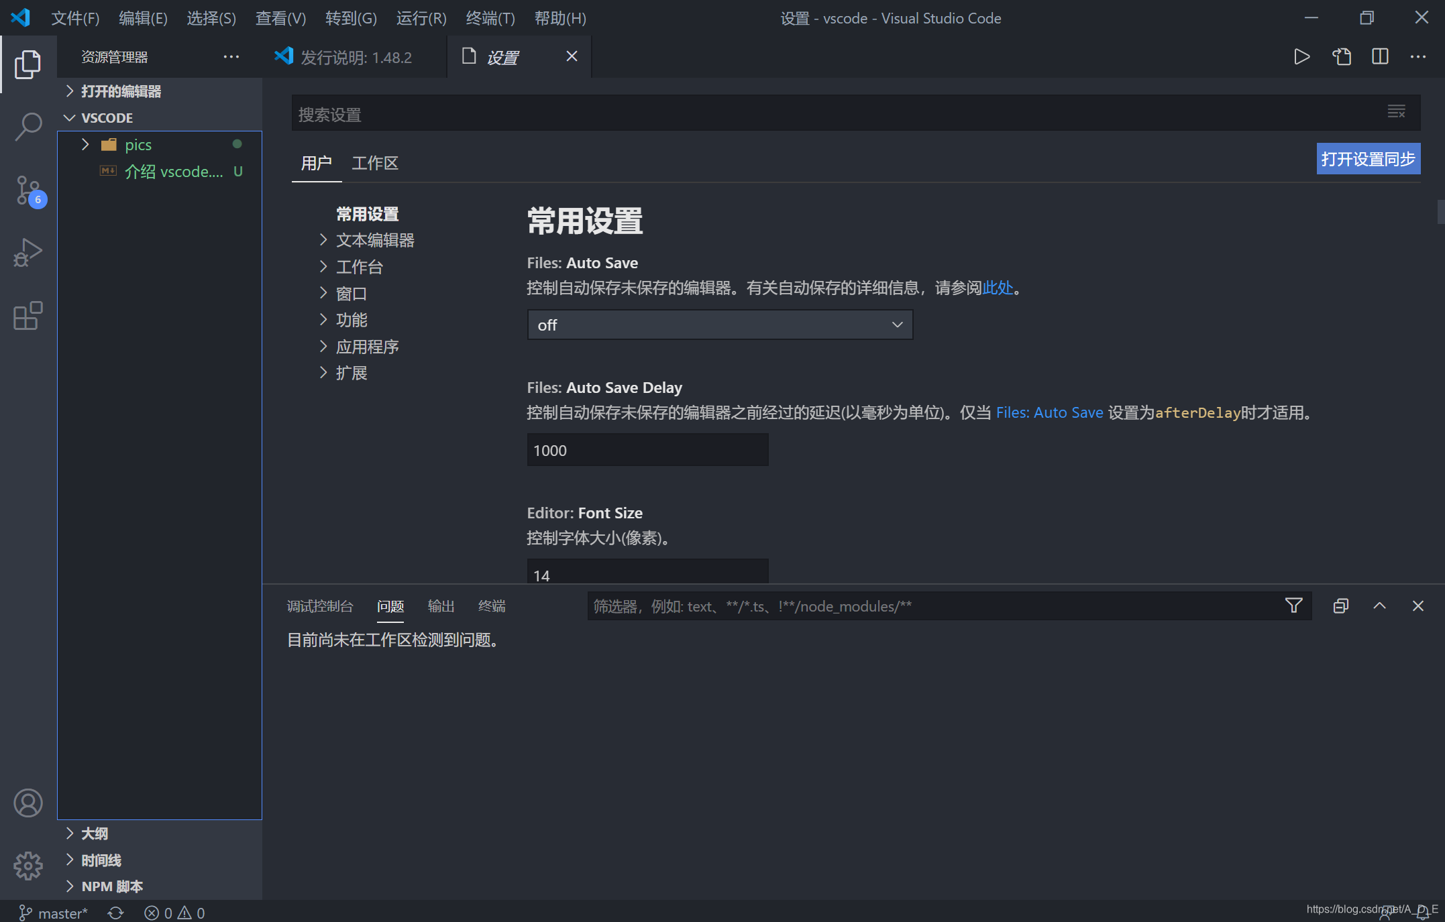Select the 用户 settings tab
The height and width of the screenshot is (922, 1445).
(317, 163)
